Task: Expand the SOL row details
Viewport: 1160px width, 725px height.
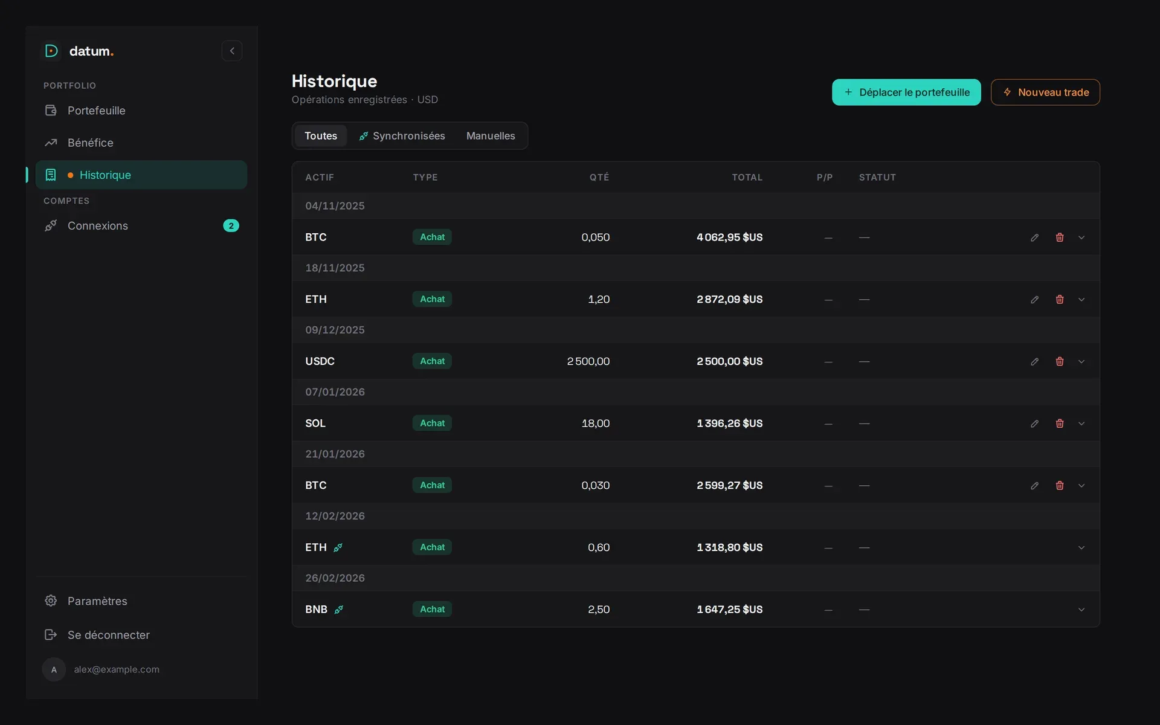Action: point(1081,424)
